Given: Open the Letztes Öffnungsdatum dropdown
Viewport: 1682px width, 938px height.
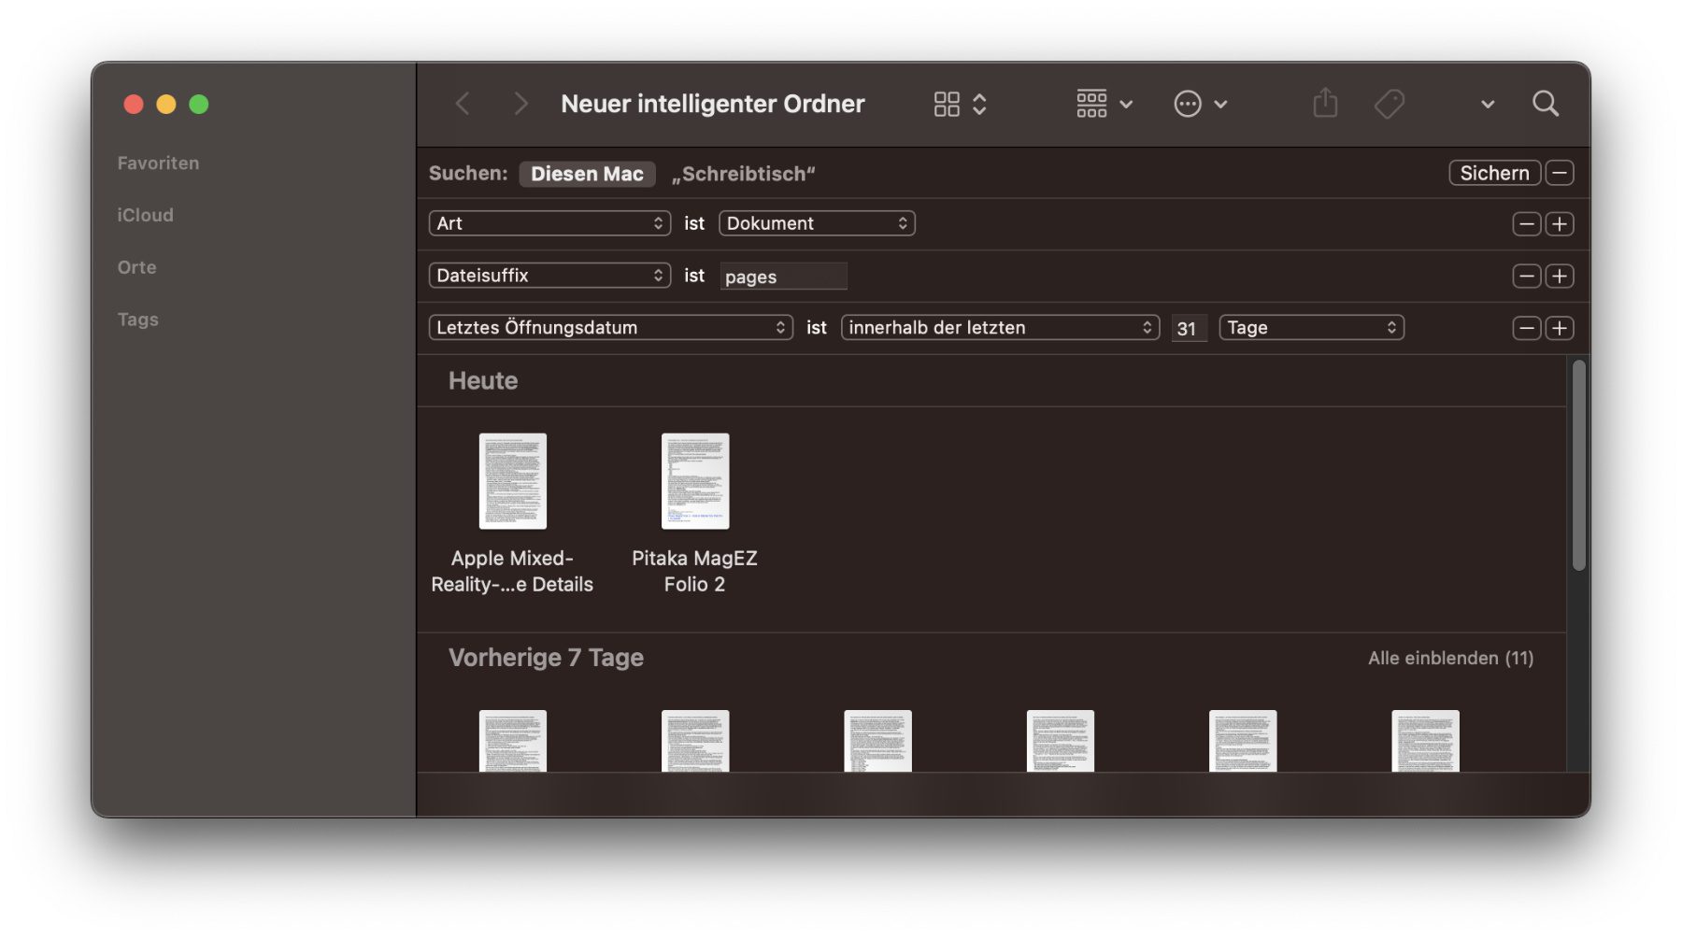Looking at the screenshot, I should (610, 328).
